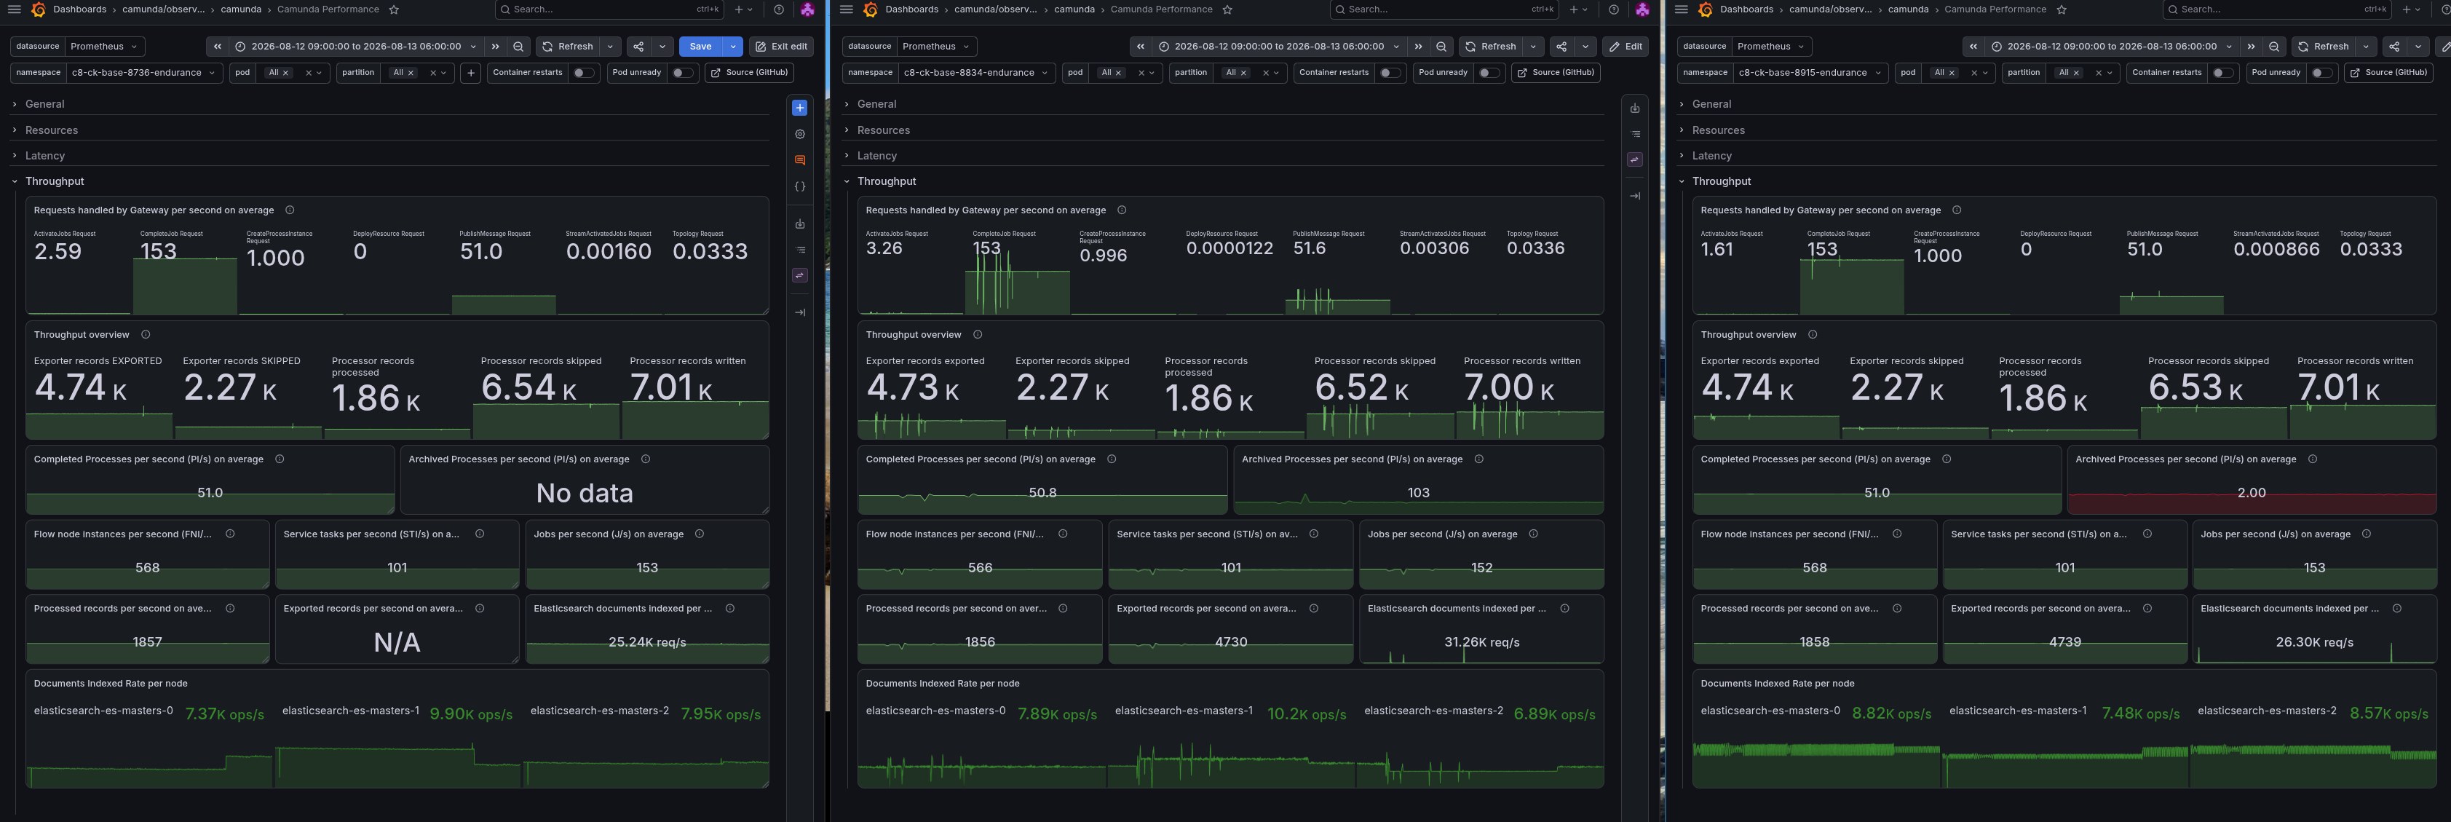
Task: Open camunda breadcrumb in 8915-endurance window
Action: pyautogui.click(x=1908, y=9)
